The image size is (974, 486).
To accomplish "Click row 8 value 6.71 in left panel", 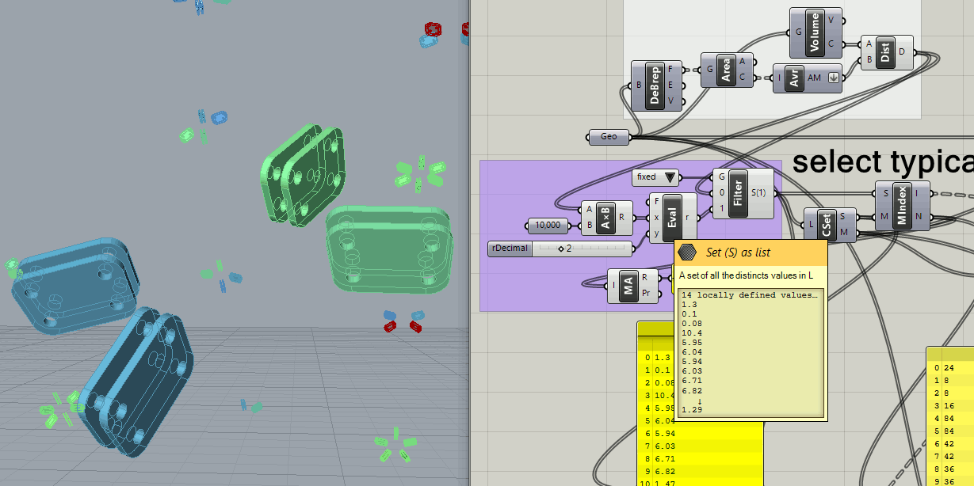I will (x=664, y=458).
